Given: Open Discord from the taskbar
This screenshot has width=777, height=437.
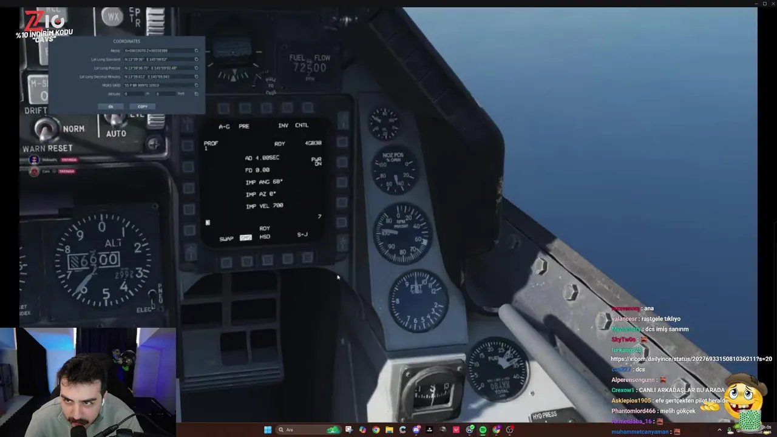Looking at the screenshot, I should (x=416, y=430).
